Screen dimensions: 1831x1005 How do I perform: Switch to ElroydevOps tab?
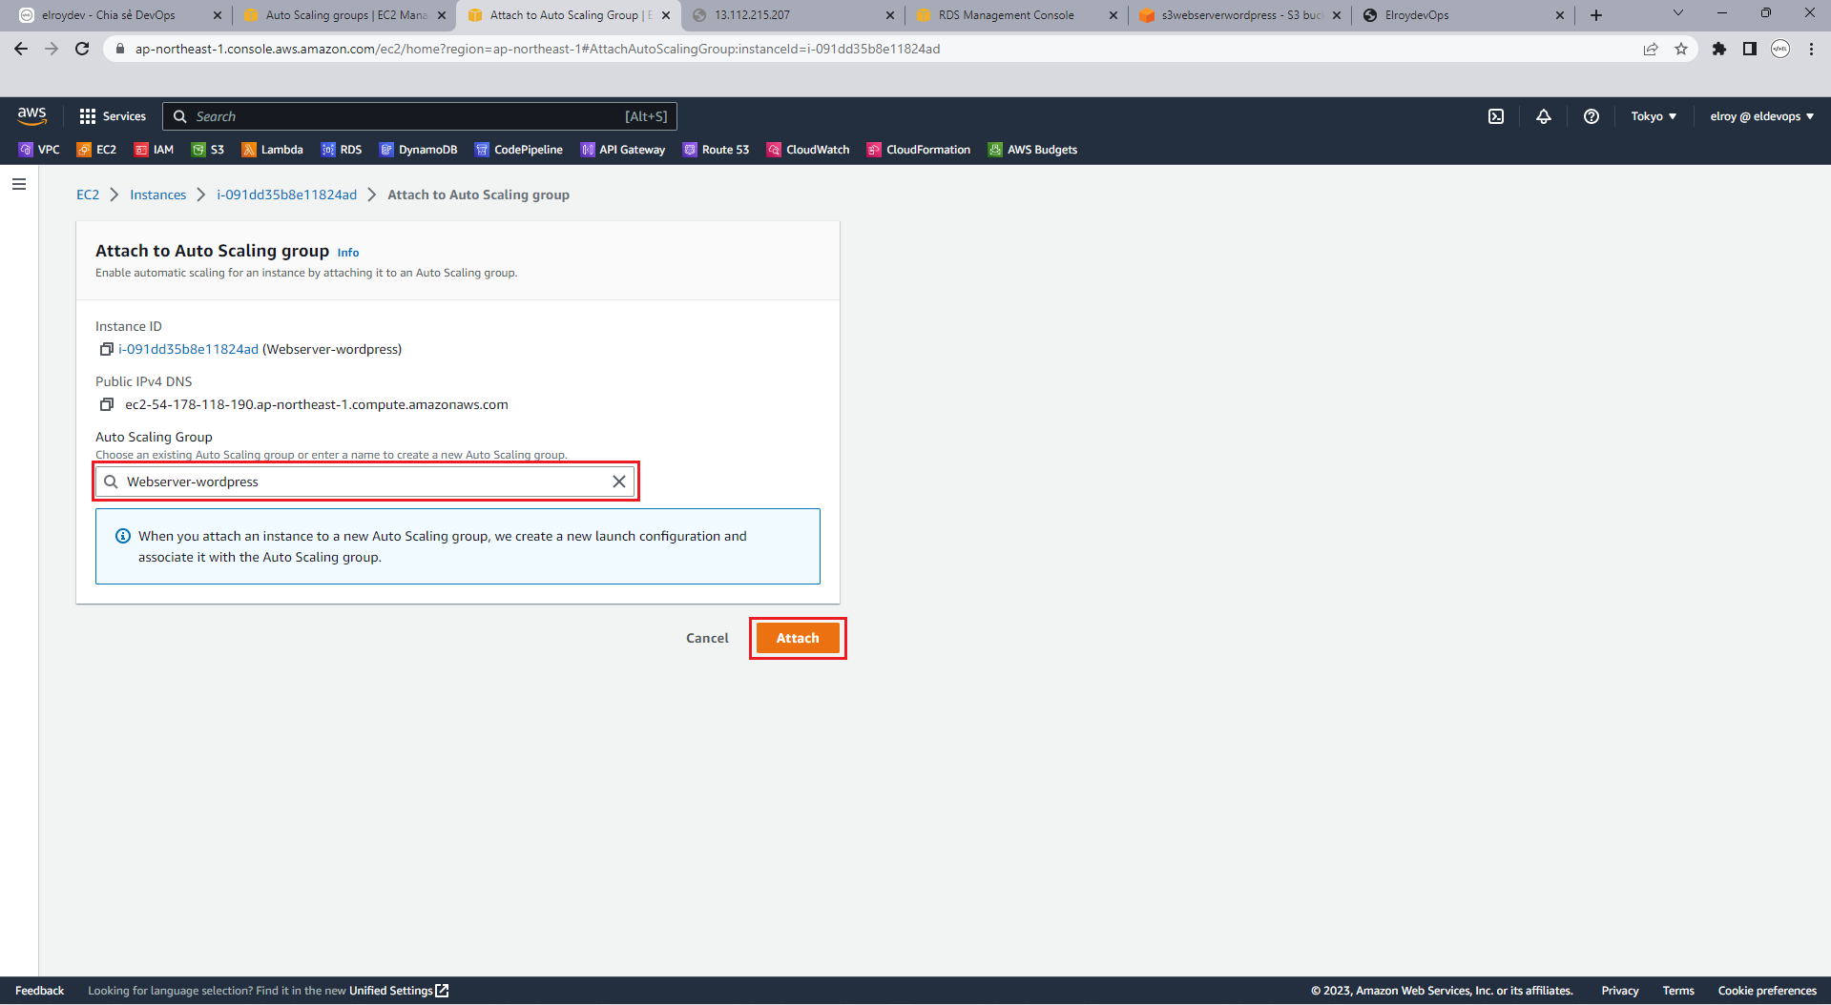click(1464, 15)
